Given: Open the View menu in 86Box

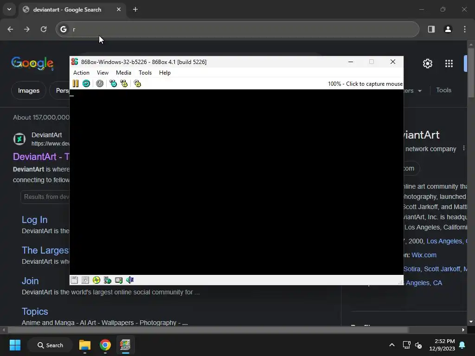Looking at the screenshot, I should (x=103, y=73).
